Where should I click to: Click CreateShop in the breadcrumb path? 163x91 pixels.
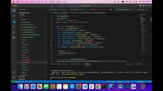click(64, 13)
